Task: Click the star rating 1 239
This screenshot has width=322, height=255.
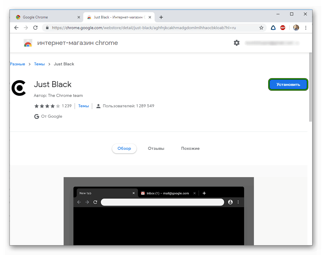Action: (x=53, y=106)
